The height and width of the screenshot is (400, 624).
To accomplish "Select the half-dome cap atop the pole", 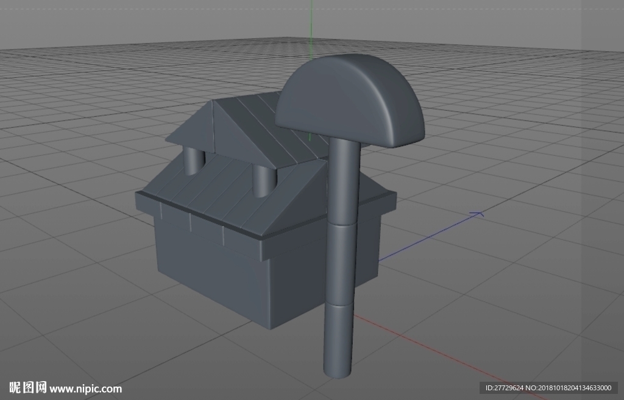I will click(350, 100).
